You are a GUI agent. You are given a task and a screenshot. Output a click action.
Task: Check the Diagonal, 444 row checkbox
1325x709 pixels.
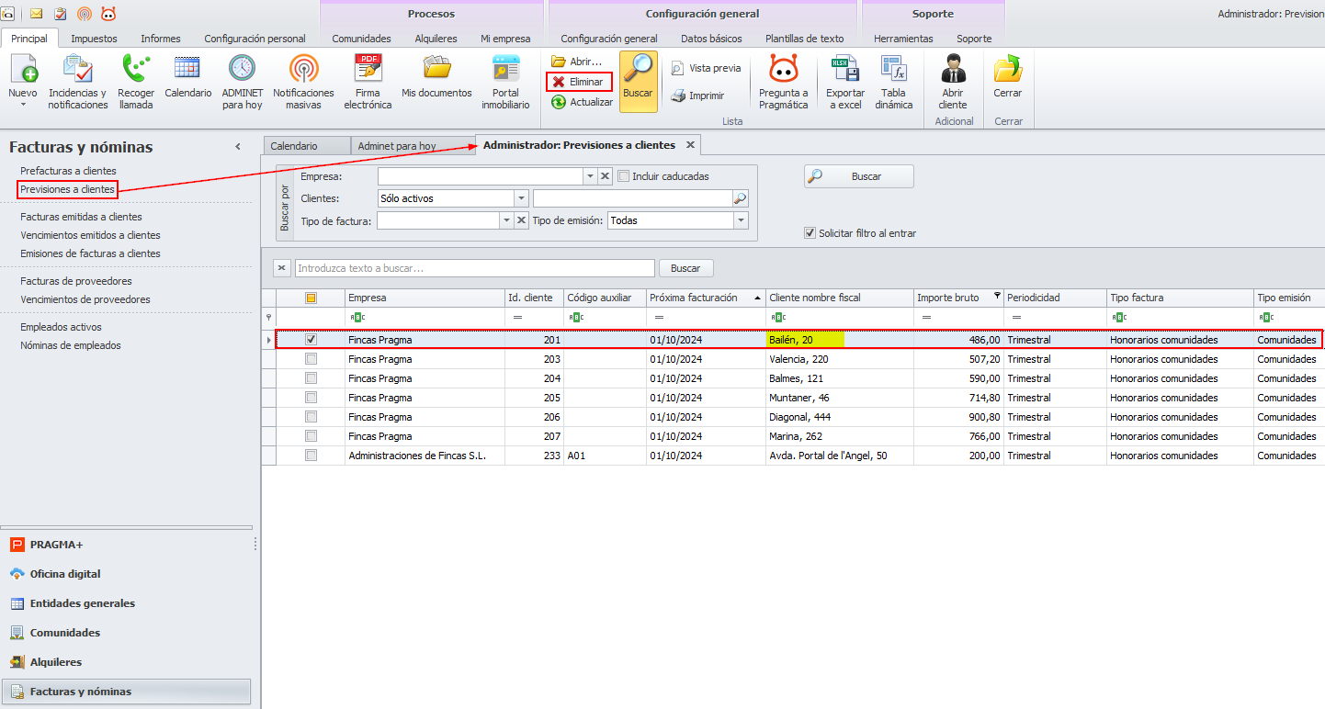(x=311, y=417)
